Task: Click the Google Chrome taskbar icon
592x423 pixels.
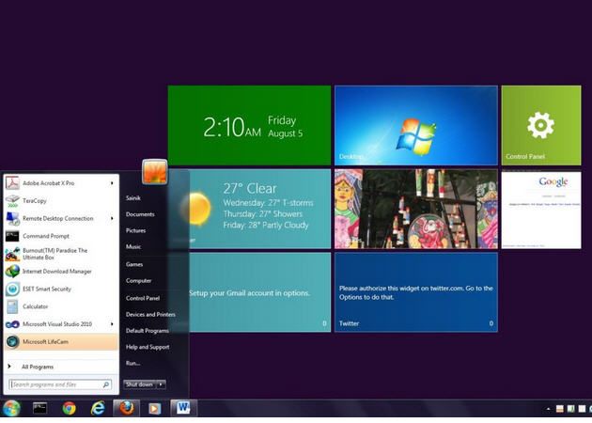Action: point(69,408)
